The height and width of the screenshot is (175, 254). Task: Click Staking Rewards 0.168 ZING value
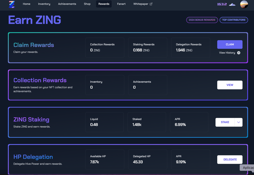point(141,50)
